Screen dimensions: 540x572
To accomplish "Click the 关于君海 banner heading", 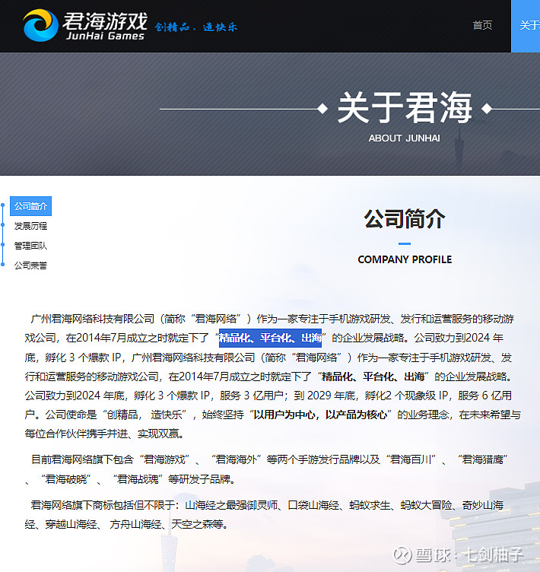I will [405, 107].
